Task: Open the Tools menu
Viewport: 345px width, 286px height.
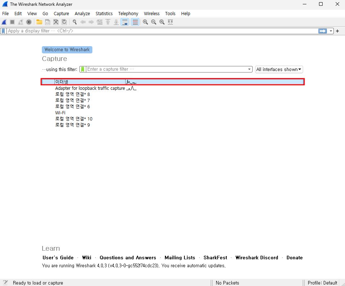Action: tap(170, 14)
